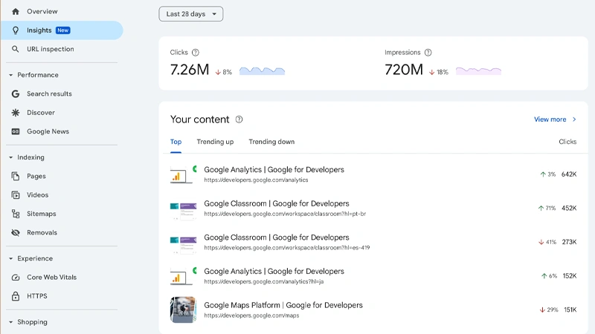Click the Insights lightbulb icon
Viewport: 595px width, 334px height.
[15, 30]
